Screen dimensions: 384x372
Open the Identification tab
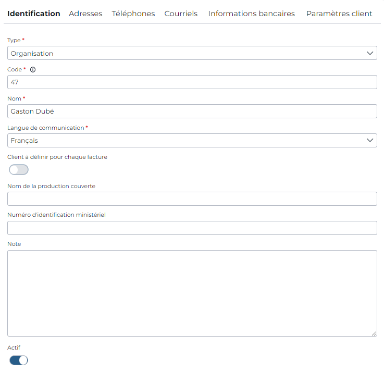click(x=33, y=14)
